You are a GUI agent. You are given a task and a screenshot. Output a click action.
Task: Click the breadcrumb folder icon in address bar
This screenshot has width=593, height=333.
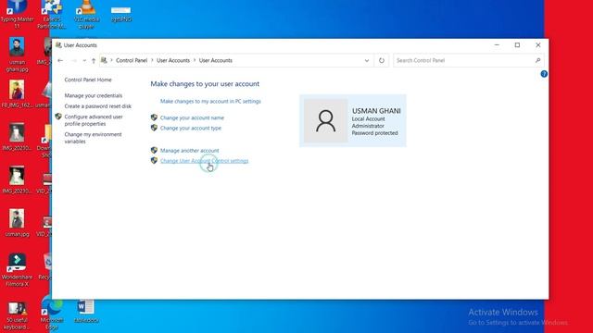click(x=104, y=60)
